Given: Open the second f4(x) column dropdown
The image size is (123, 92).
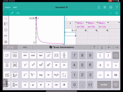Looking at the screenshot, I should [x=97, y=22].
